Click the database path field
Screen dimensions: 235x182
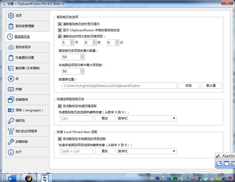pyautogui.click(x=119, y=86)
